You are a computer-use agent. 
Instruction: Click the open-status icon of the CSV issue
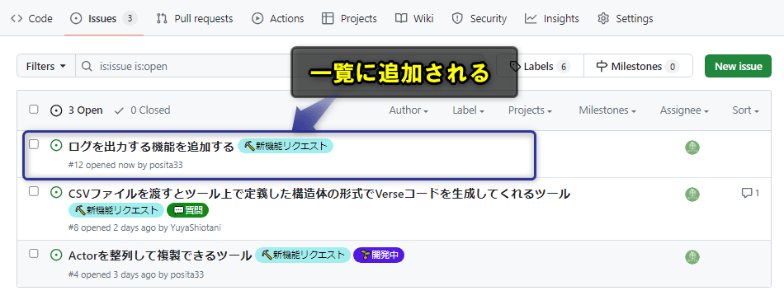[56, 192]
